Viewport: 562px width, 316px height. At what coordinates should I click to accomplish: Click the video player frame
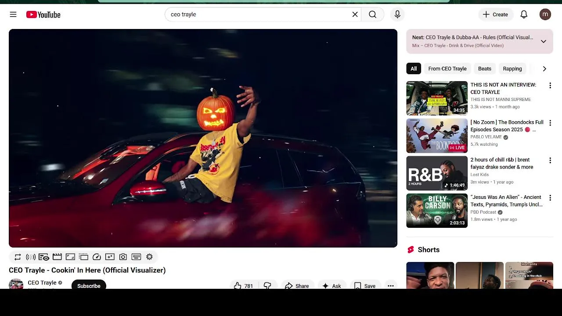click(203, 138)
